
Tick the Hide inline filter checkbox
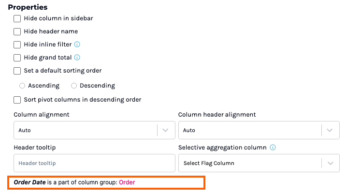pyautogui.click(x=17, y=45)
